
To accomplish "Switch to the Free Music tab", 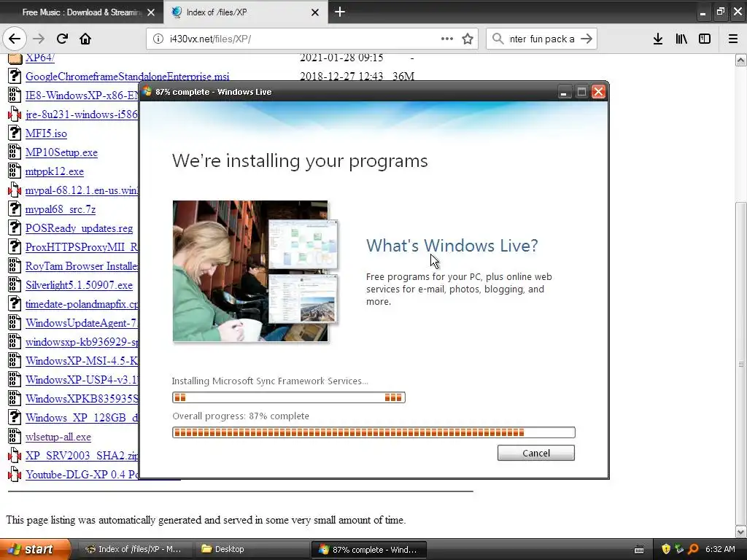I will click(81, 12).
